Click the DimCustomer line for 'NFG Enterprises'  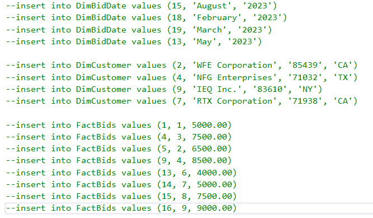point(182,77)
